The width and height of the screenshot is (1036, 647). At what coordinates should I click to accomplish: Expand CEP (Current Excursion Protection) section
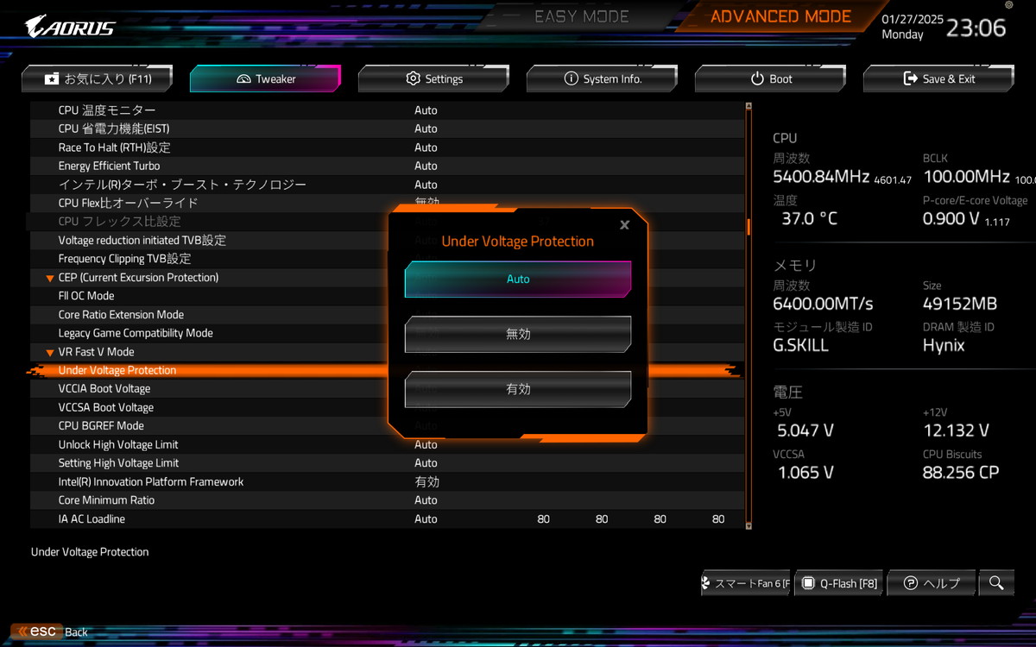coord(50,278)
